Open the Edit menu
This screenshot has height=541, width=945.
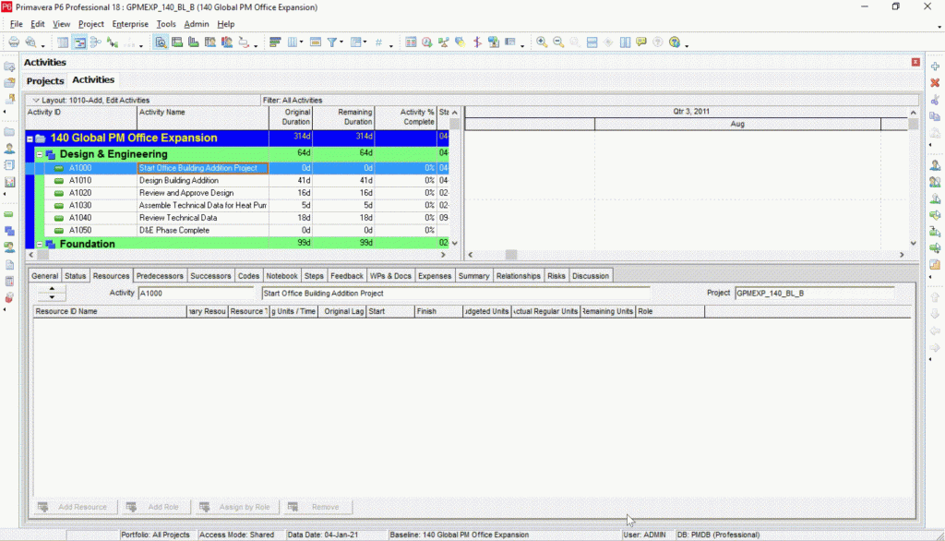[37, 24]
